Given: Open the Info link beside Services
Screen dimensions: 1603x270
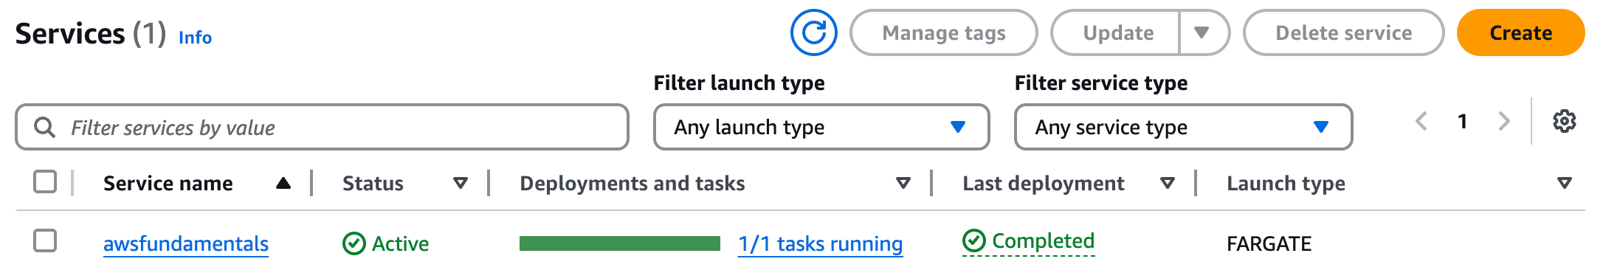Looking at the screenshot, I should (195, 37).
